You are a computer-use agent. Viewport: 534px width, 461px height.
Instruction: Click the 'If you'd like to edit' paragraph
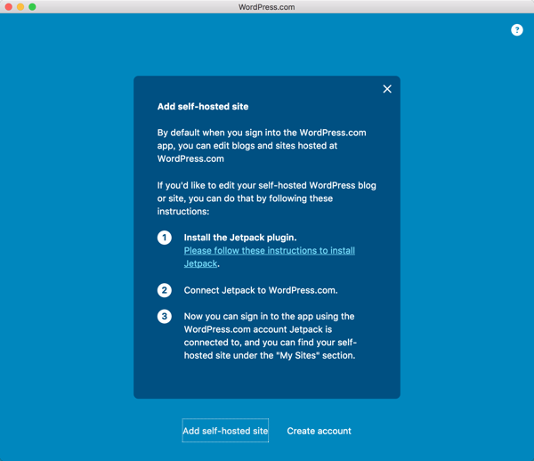(x=267, y=198)
